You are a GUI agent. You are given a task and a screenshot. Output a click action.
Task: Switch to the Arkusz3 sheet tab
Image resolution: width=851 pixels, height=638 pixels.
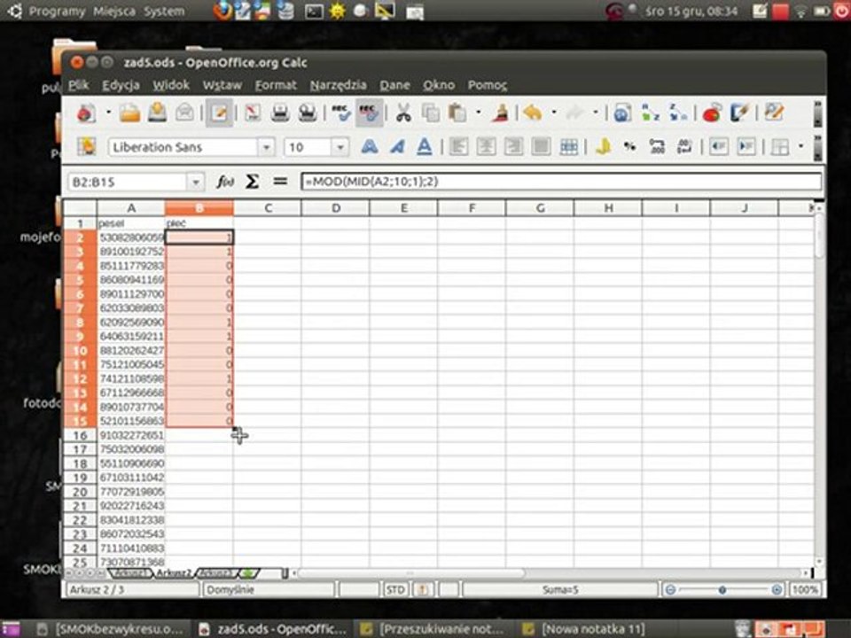[x=216, y=573]
